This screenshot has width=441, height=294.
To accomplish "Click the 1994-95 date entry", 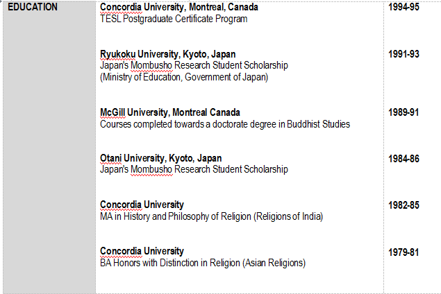I will click(403, 8).
